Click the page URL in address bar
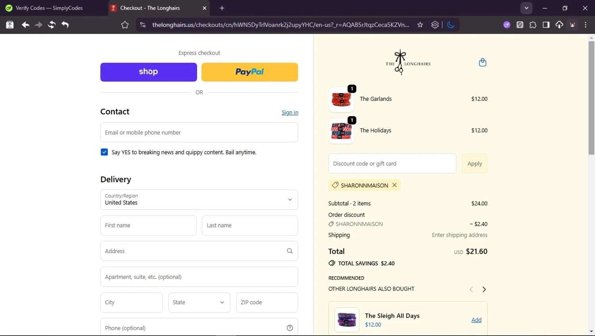 pyautogui.click(x=281, y=25)
